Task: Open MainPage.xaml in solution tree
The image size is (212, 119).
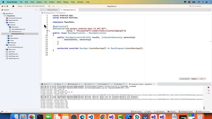Action: click(14, 56)
